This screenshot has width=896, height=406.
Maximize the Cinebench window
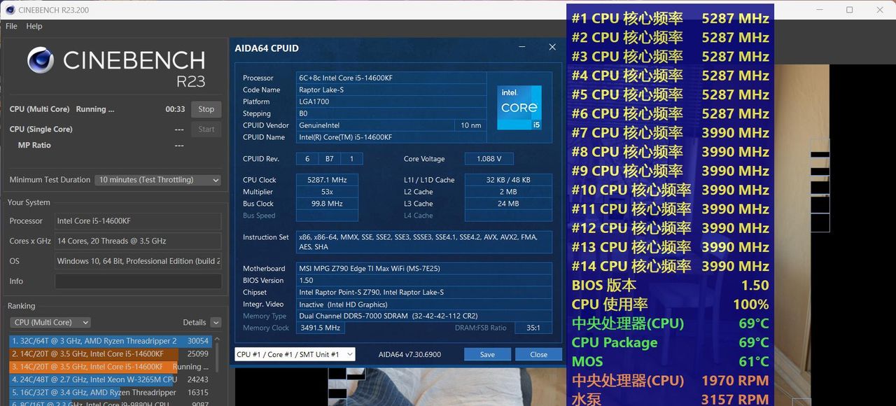click(x=849, y=10)
